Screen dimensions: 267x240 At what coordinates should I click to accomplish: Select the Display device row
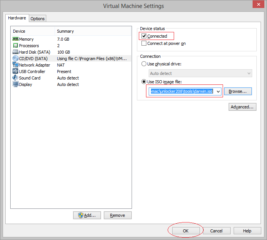(71, 84)
